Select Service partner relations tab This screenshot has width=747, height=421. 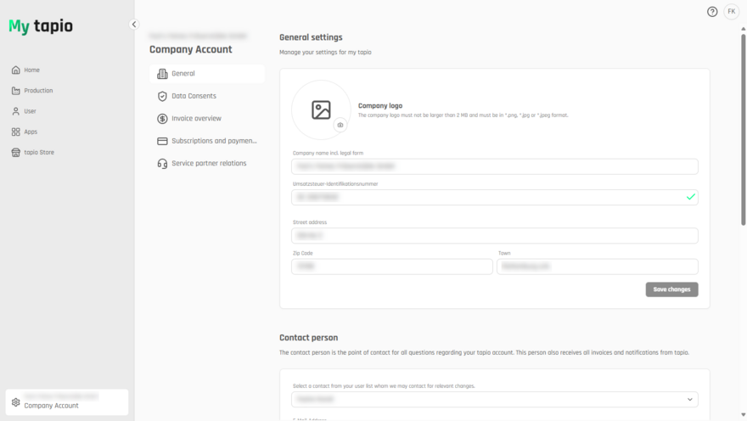(x=207, y=163)
